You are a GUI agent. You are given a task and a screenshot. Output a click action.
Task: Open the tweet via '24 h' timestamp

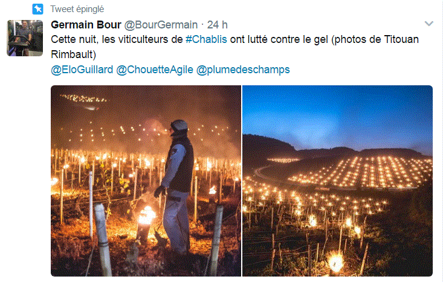click(217, 25)
